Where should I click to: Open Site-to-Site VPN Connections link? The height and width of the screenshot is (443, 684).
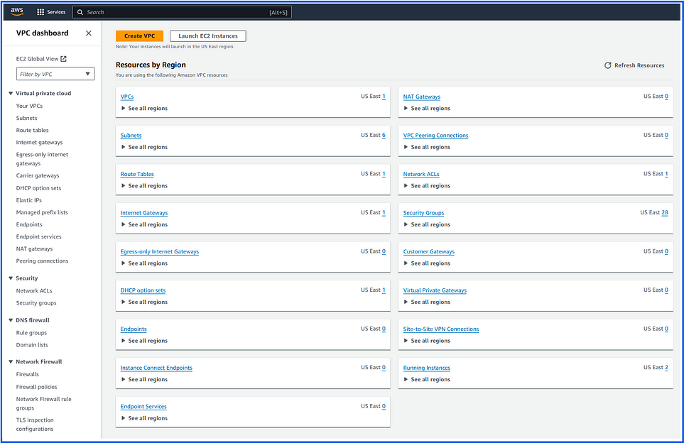[441, 329]
